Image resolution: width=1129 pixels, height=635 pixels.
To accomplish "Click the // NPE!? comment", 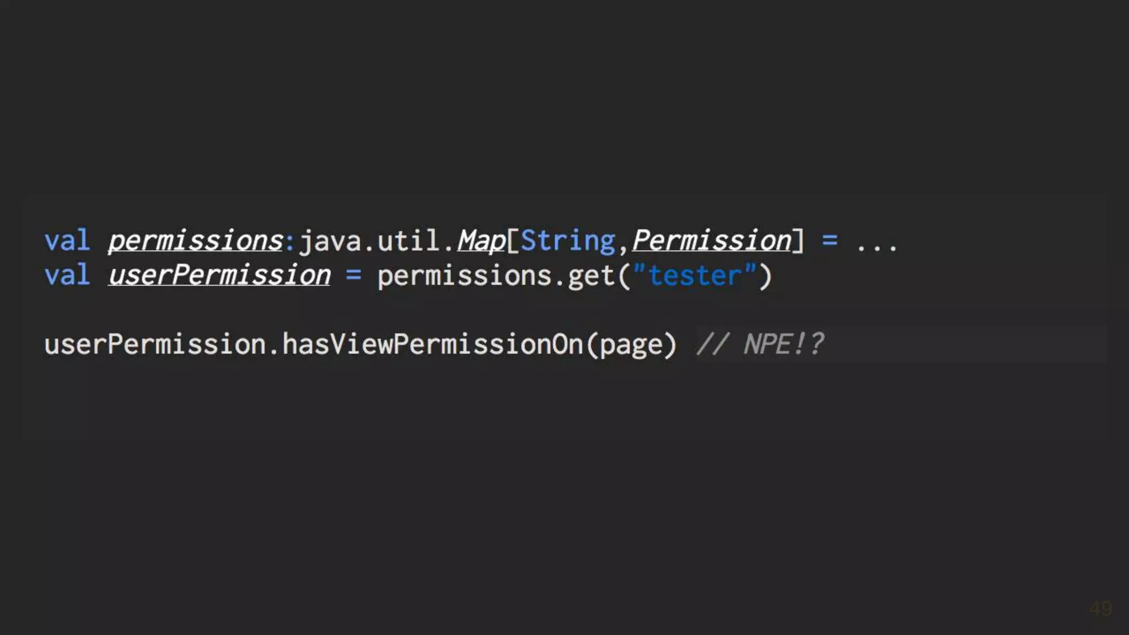I will pos(761,345).
